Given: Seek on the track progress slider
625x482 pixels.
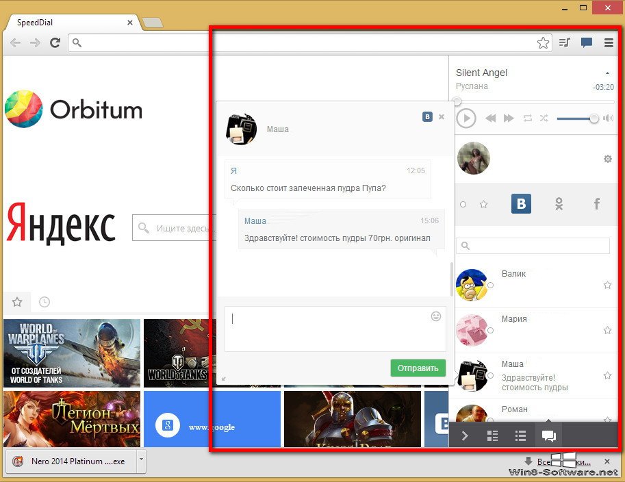Looking at the screenshot, I should coord(535,102).
